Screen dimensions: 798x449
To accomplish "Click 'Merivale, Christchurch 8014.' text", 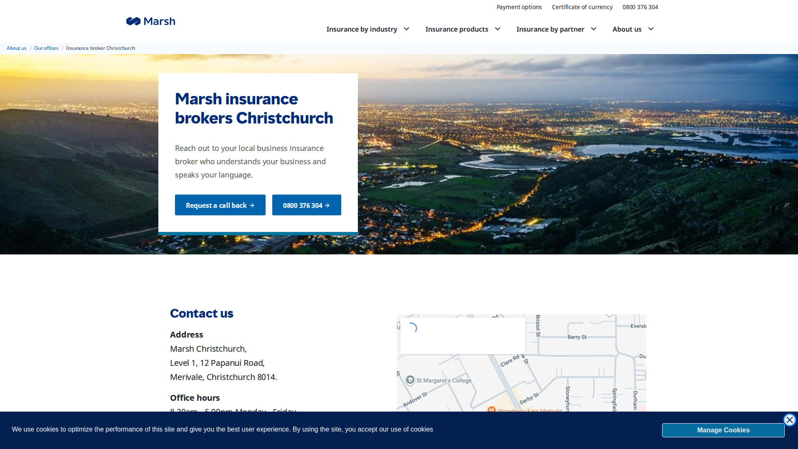I will click(224, 377).
